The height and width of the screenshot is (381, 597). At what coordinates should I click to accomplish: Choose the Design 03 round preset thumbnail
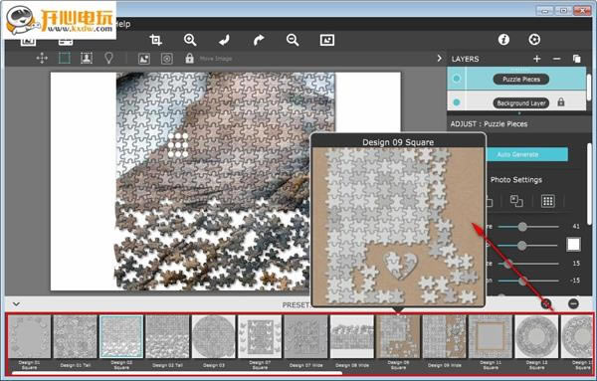tap(214, 336)
